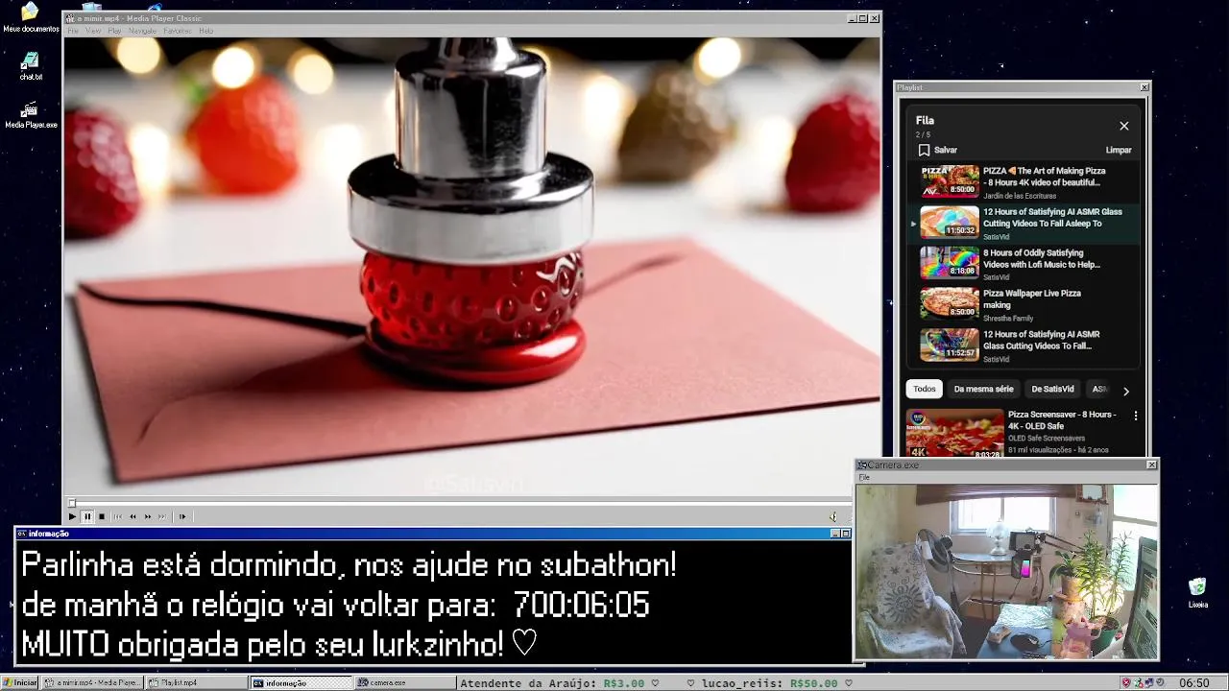Click the Fila heading text

[925, 121]
